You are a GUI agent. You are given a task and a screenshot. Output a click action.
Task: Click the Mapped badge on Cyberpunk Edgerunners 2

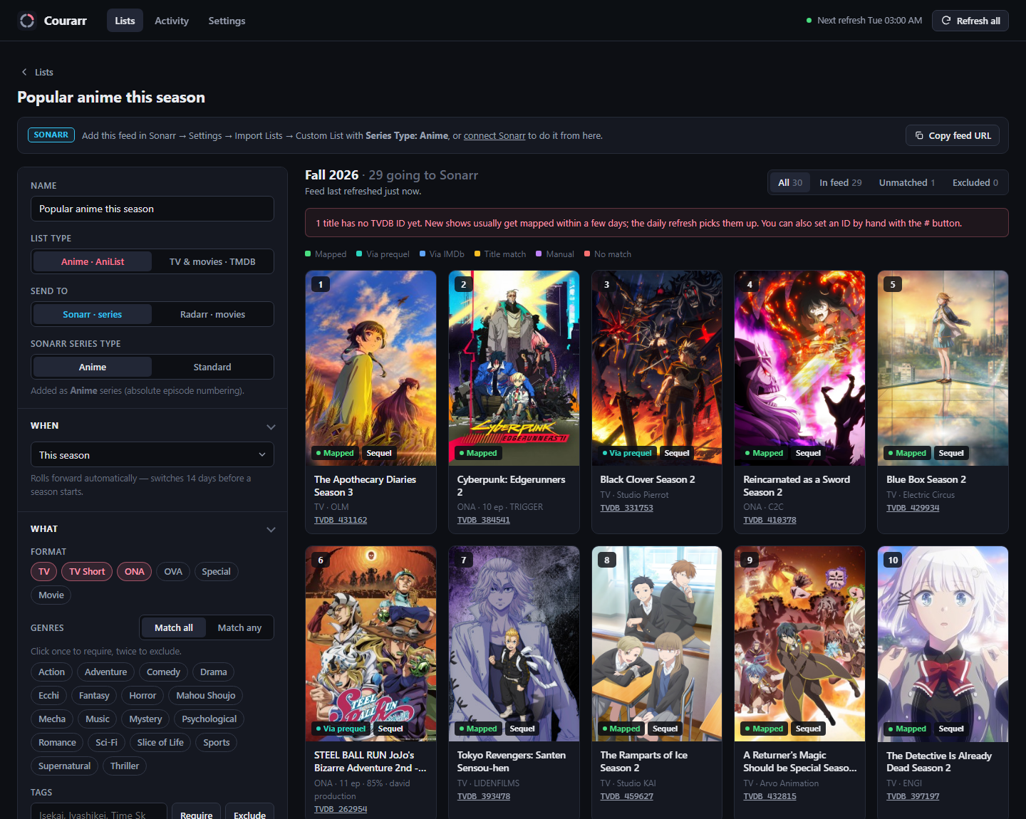click(x=478, y=453)
